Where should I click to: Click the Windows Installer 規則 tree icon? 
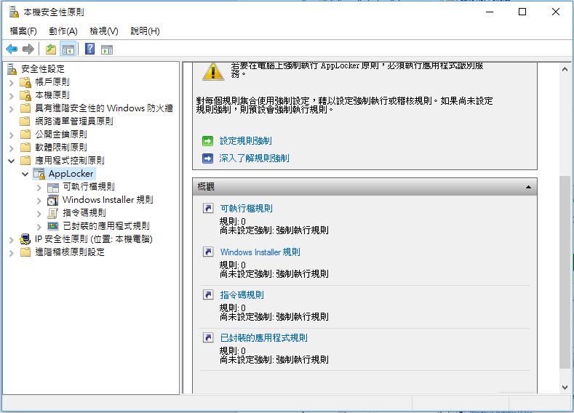(x=52, y=200)
